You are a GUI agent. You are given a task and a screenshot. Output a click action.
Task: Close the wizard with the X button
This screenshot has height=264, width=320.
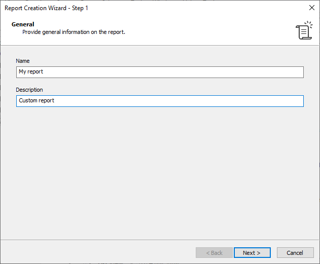(x=312, y=8)
